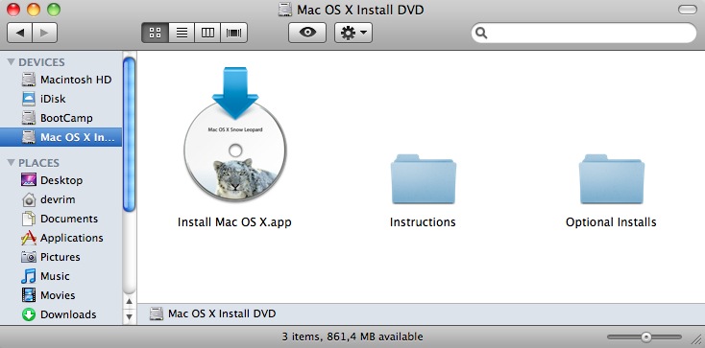Open the Desktop label in PLACES
Image resolution: width=705 pixels, height=348 pixels.
(x=61, y=180)
